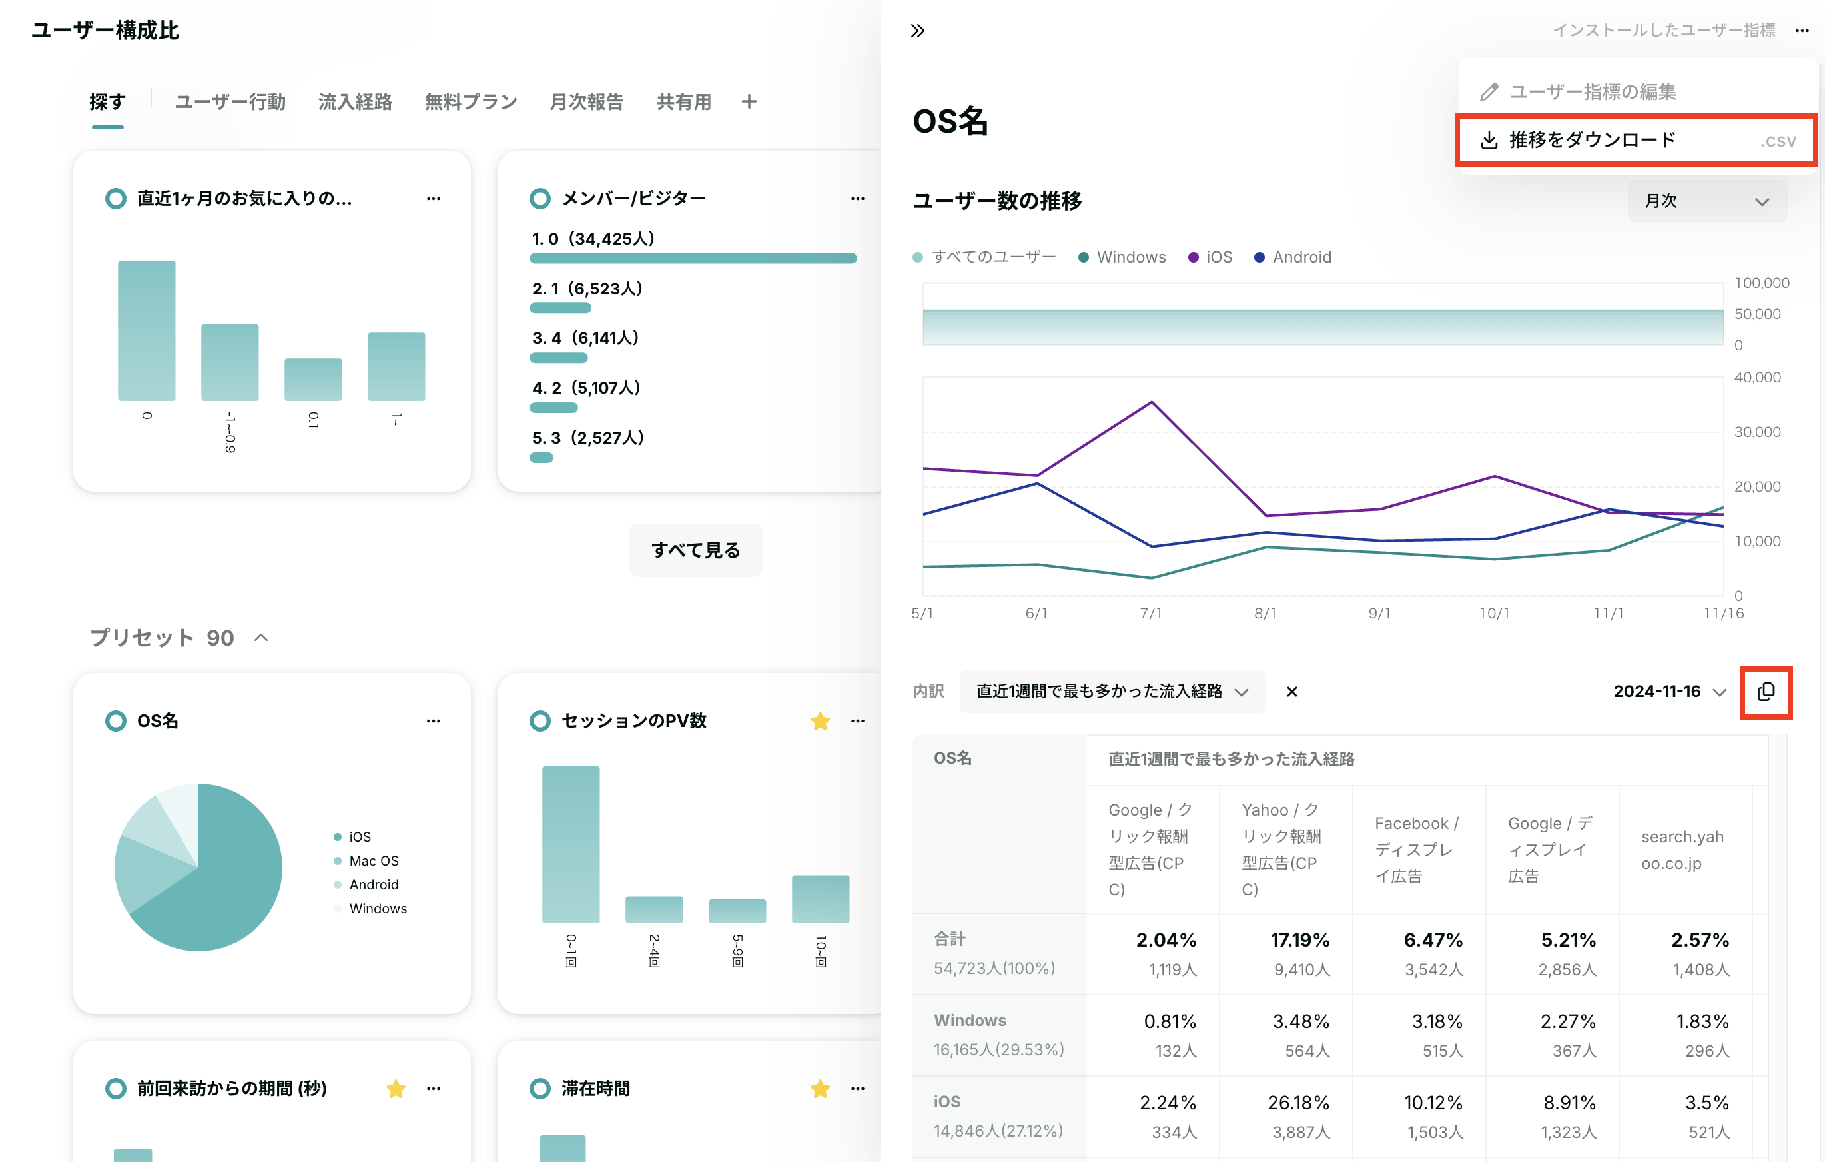Click the tallest bar in セッションのPV数 chart
1825x1162 pixels.
point(571,844)
